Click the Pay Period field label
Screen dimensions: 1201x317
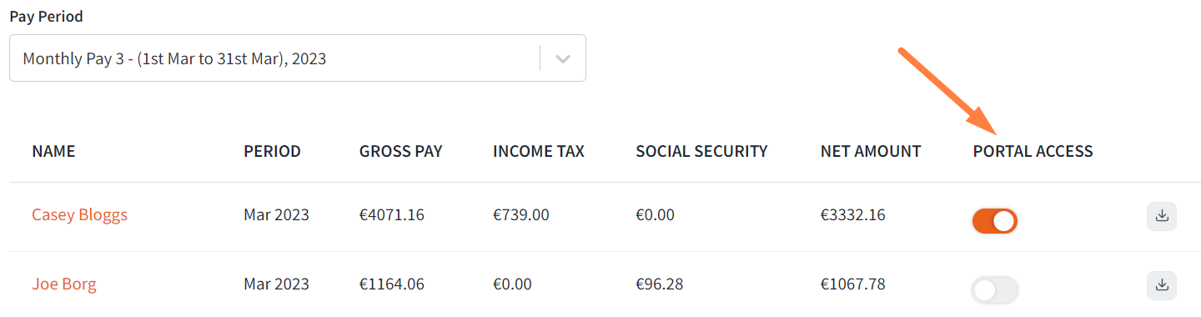(x=46, y=17)
